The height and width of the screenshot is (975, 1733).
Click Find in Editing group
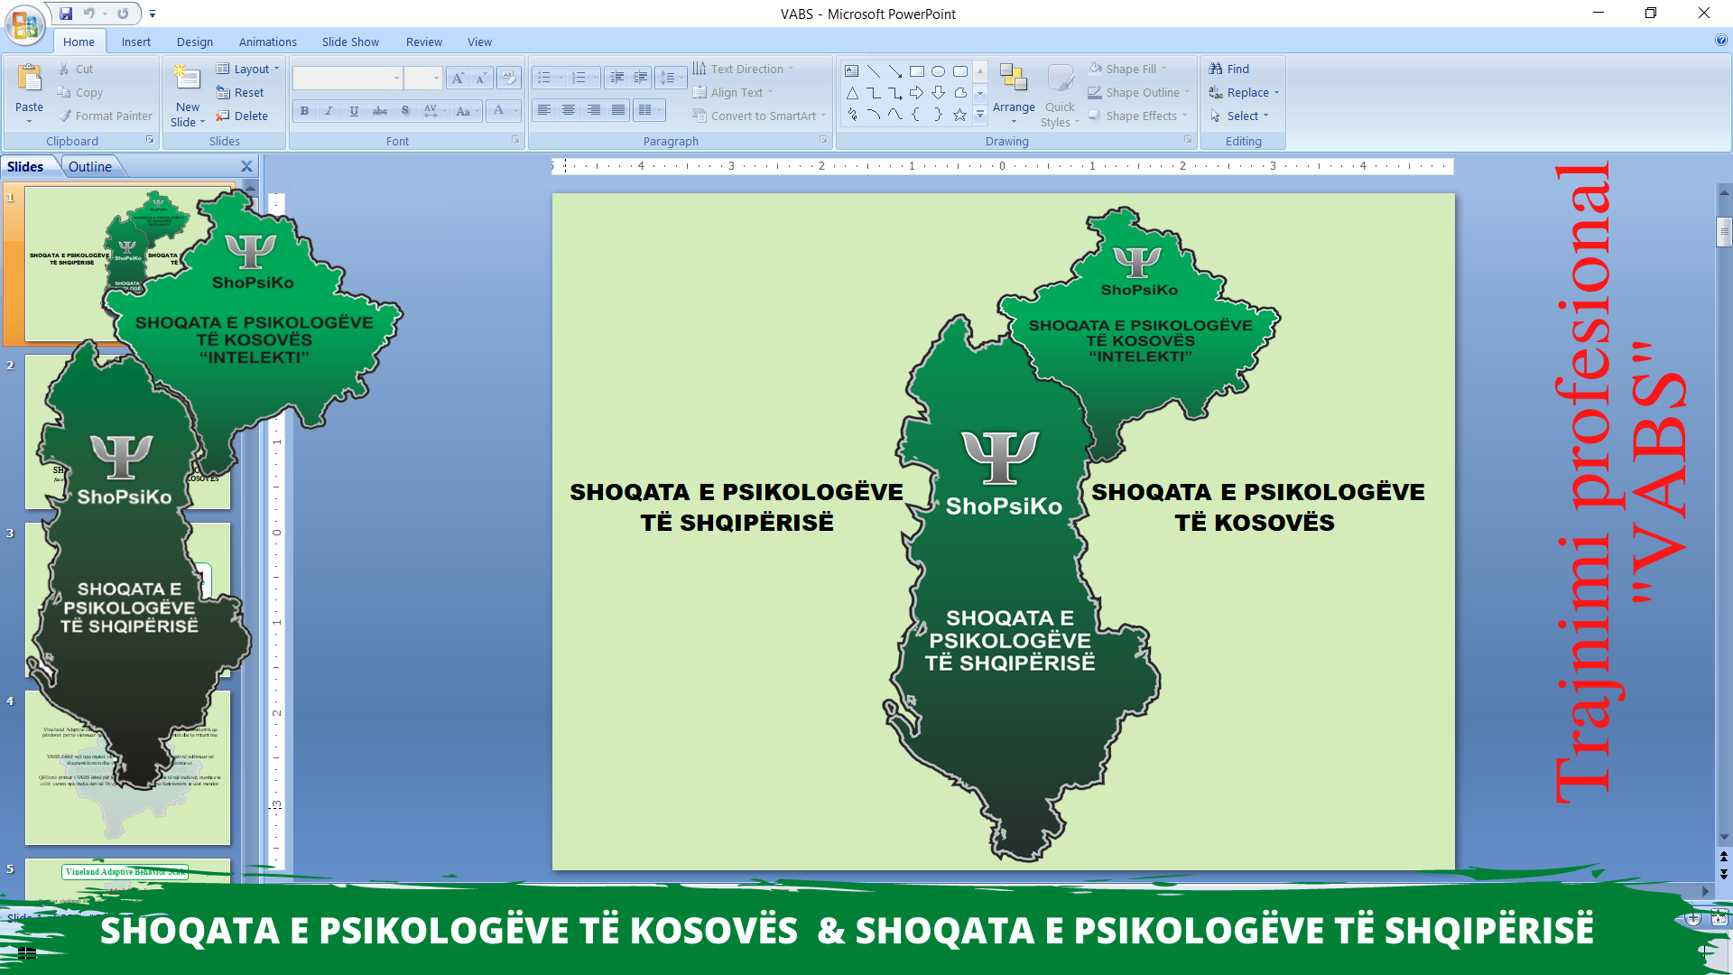click(x=1229, y=69)
